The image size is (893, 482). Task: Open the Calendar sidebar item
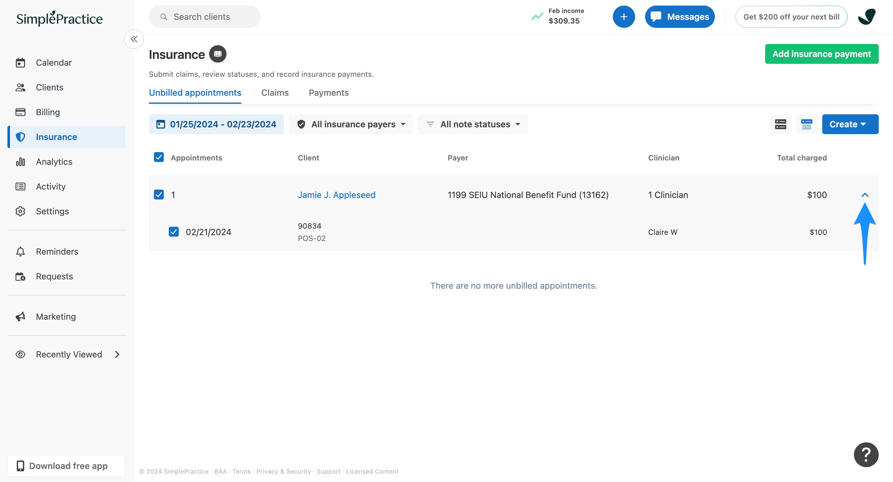(66, 63)
